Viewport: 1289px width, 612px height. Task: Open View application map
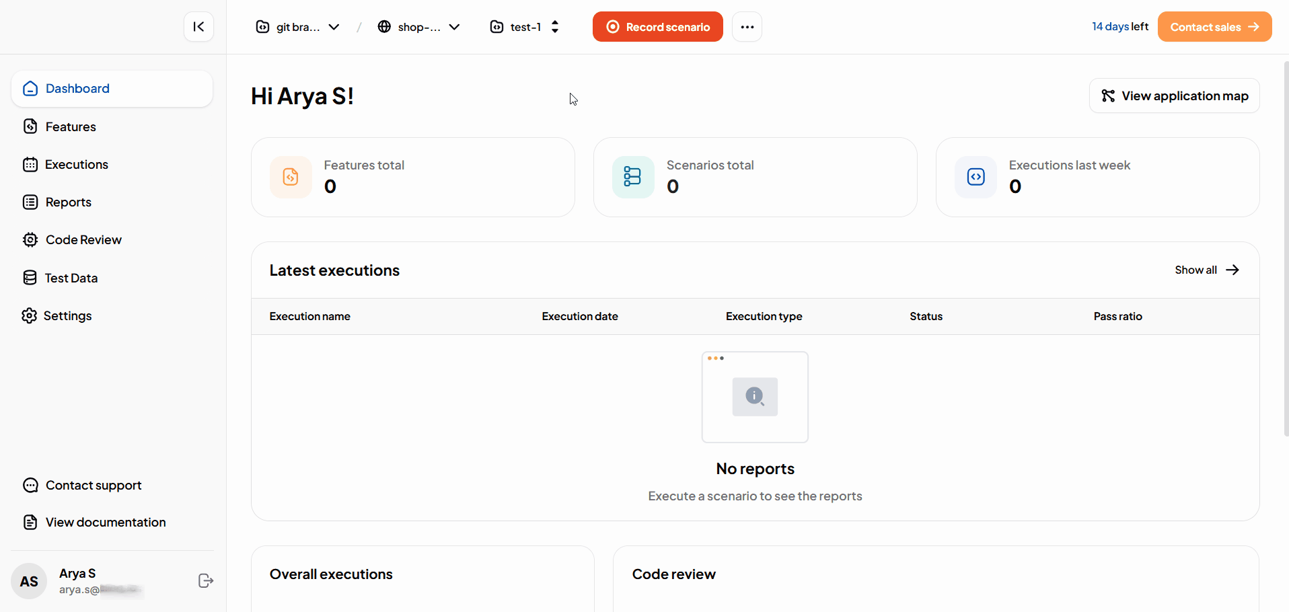(1174, 95)
